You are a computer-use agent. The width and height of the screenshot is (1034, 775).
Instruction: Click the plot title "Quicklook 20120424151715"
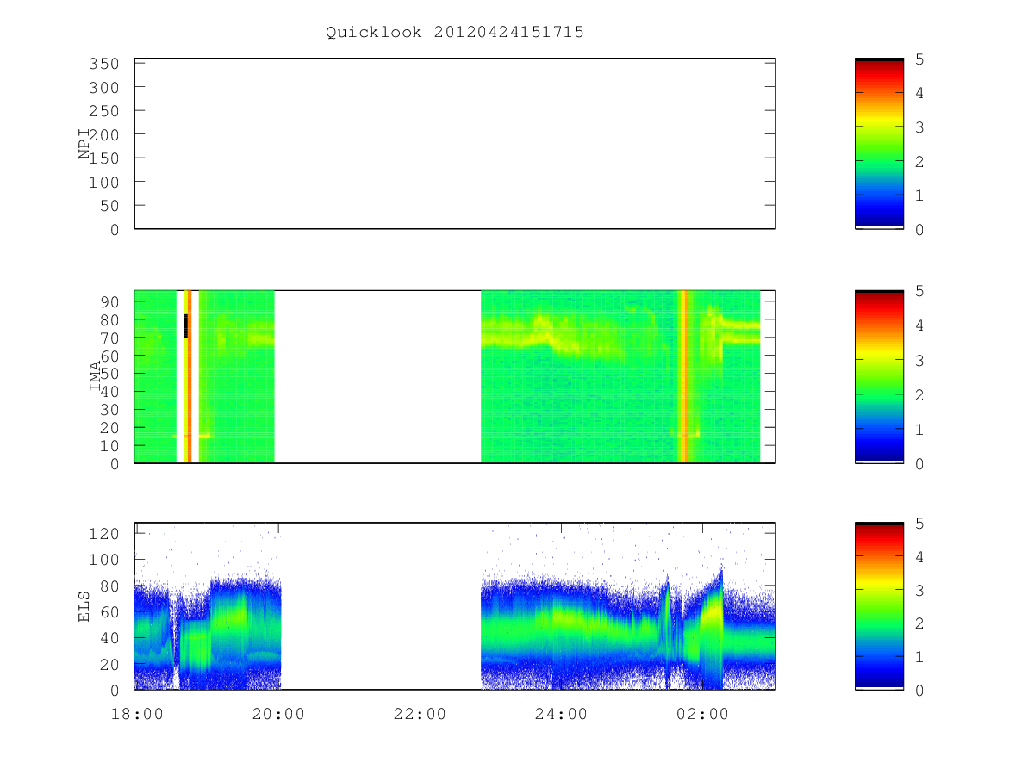(x=455, y=32)
